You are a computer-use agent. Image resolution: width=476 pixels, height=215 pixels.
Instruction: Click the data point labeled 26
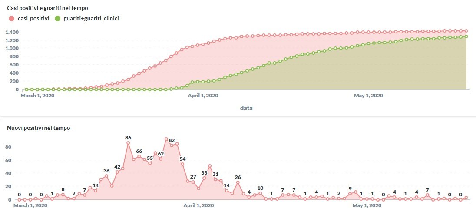click(x=238, y=182)
